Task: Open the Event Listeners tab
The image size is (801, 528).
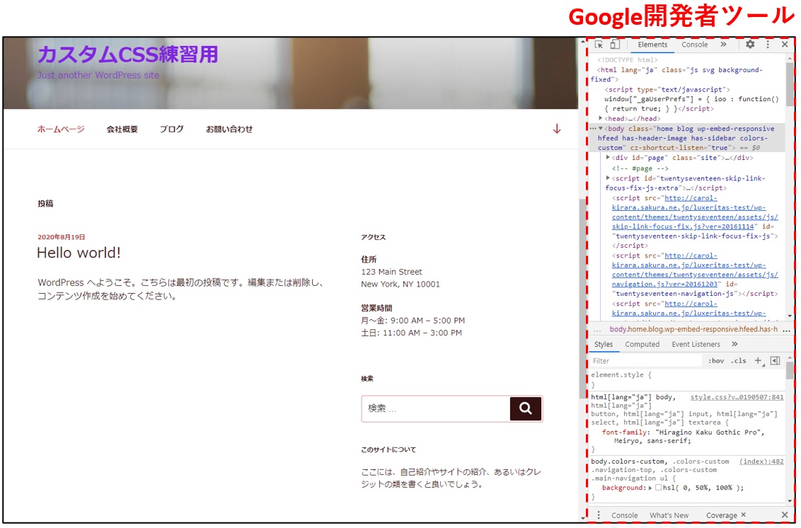Action: [696, 344]
